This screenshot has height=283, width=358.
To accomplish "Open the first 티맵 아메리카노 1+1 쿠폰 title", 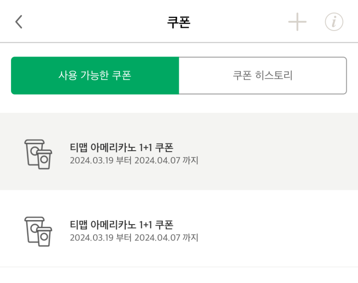I will (121, 147).
